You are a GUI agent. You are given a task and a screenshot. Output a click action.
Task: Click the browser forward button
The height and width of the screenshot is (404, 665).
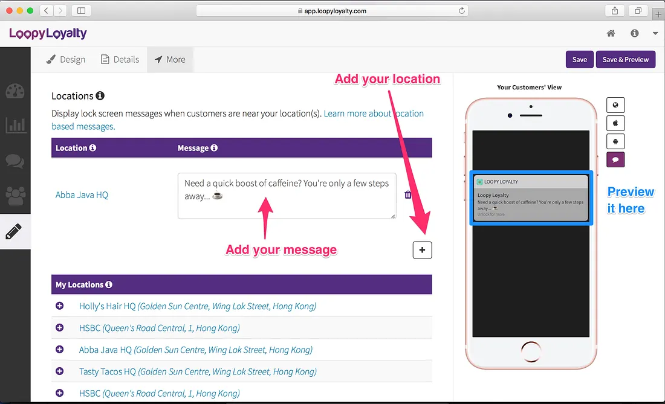click(60, 11)
